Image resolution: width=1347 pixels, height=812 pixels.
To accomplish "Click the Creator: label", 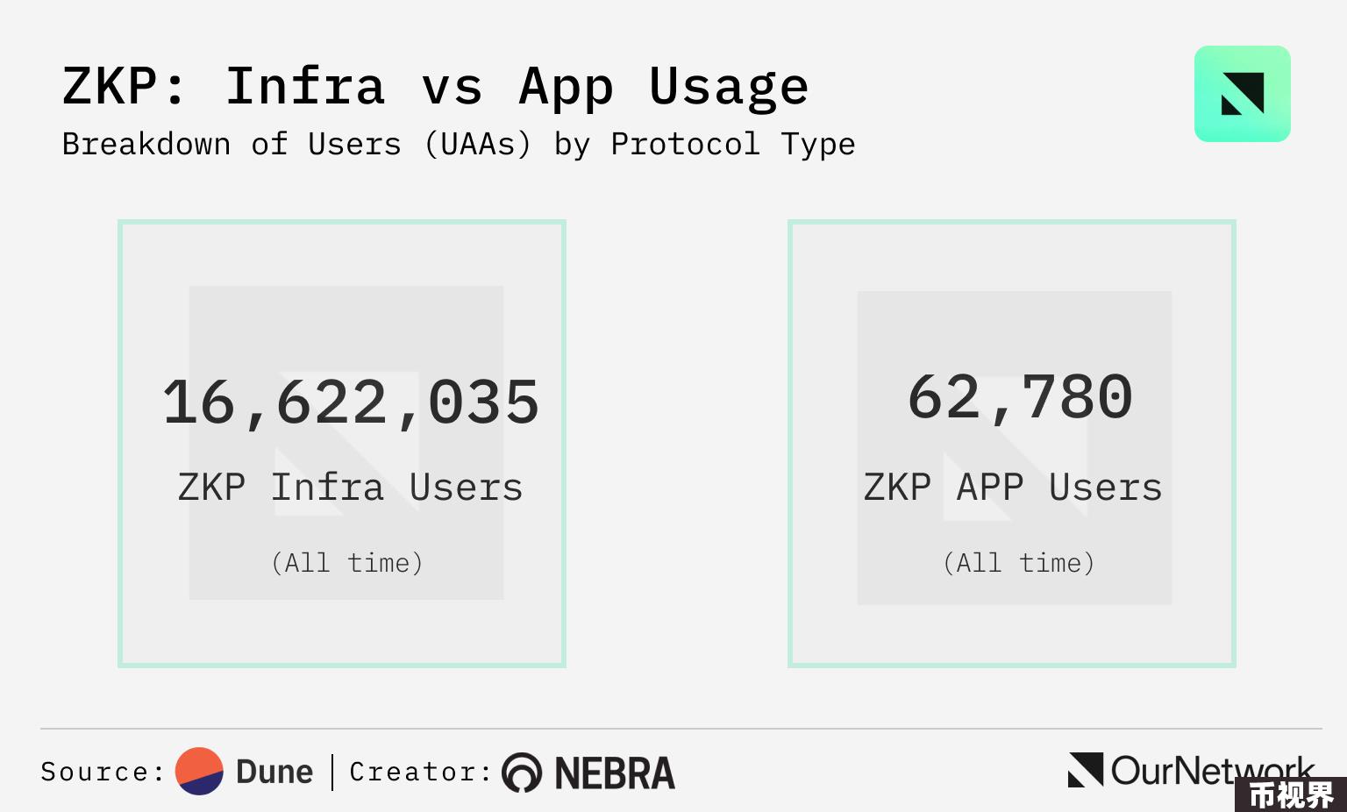I will coord(421,772).
